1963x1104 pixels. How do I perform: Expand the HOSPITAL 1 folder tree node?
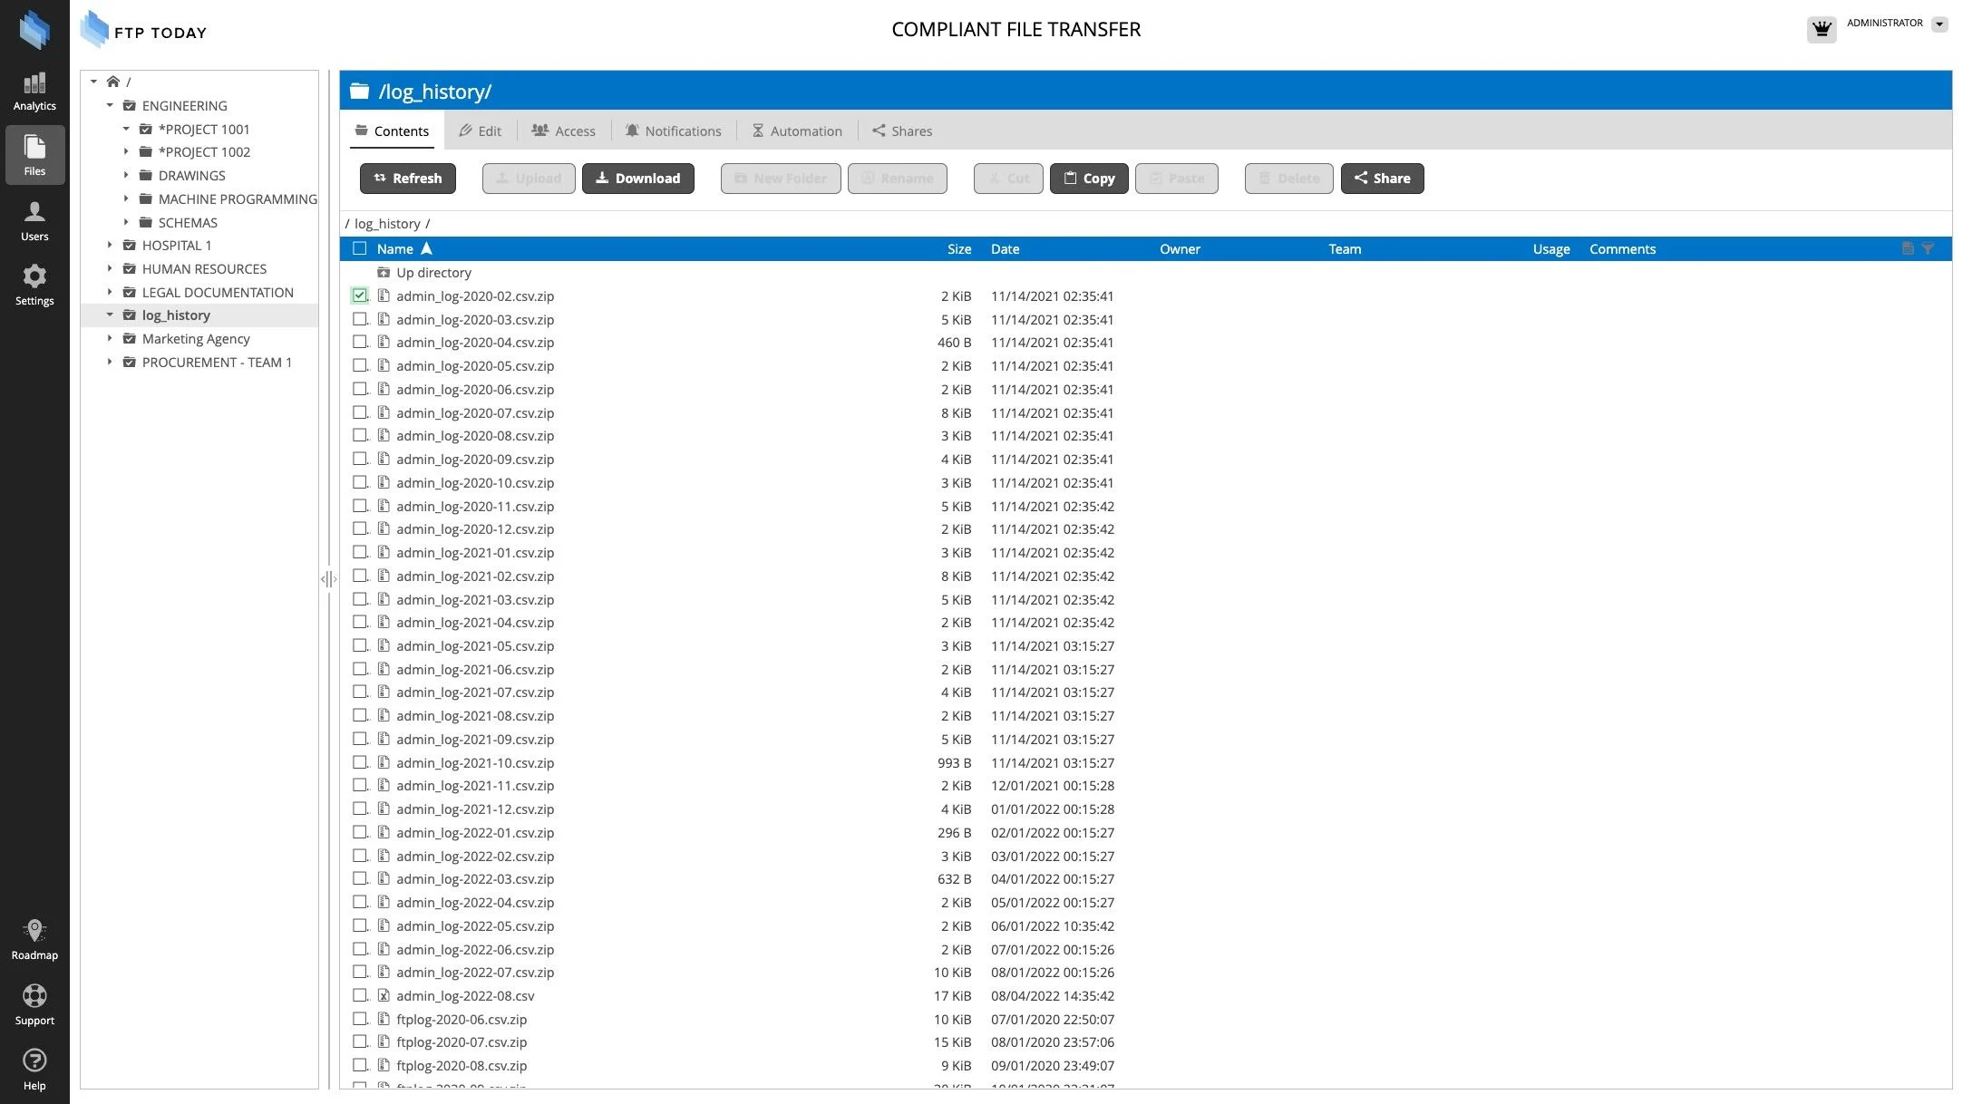coord(110,246)
